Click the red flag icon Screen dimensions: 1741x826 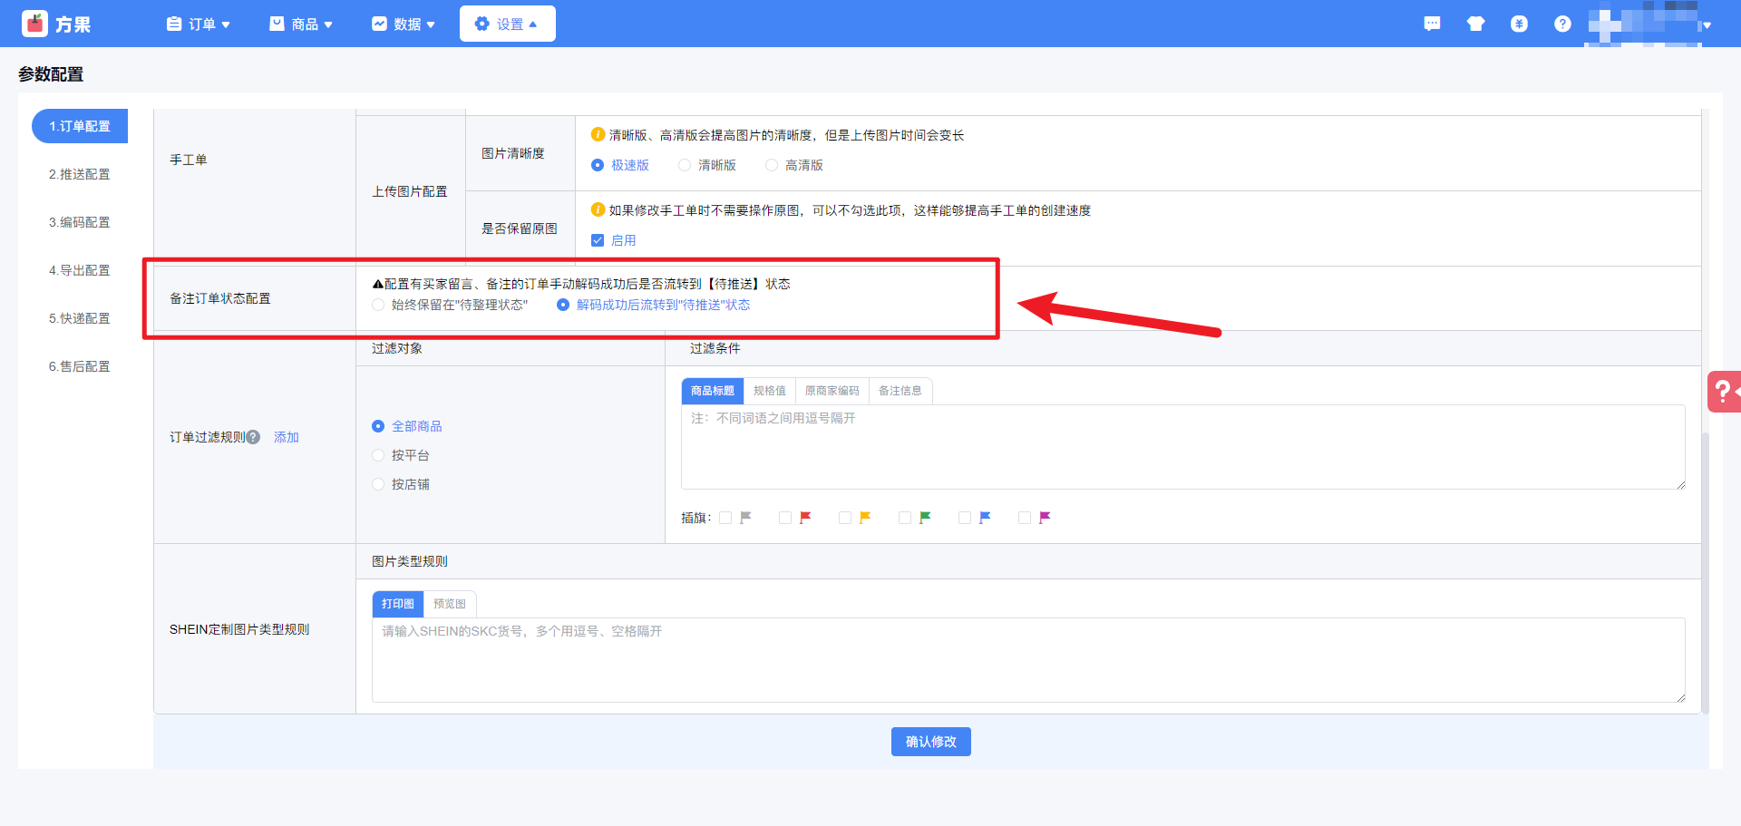(805, 518)
